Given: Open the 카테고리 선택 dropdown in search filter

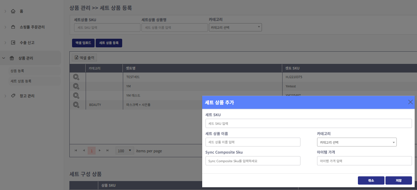Looking at the screenshot, I should tap(235, 27).
